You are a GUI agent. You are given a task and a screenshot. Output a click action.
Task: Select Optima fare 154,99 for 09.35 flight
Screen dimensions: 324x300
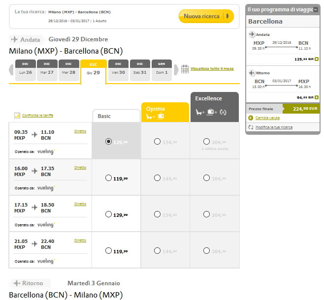click(157, 141)
